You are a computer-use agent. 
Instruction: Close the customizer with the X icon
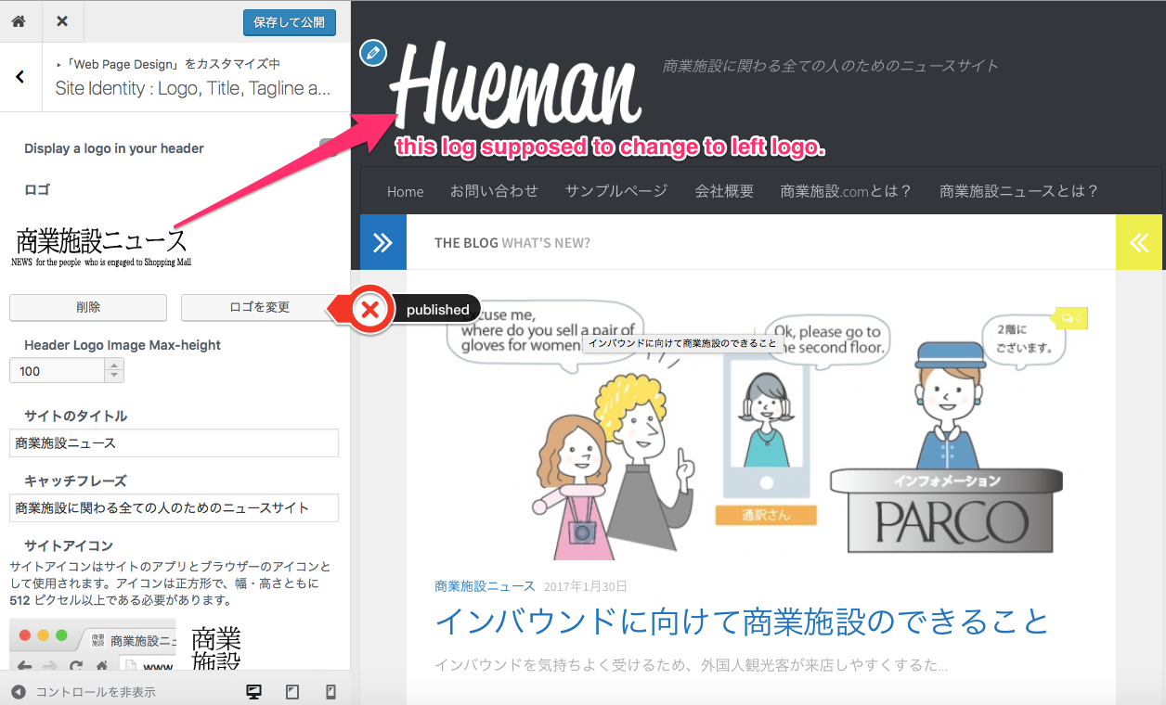point(61,20)
